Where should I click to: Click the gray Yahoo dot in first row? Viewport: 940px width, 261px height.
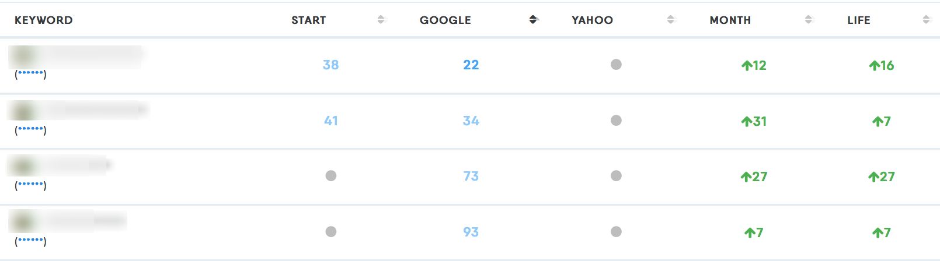click(616, 65)
